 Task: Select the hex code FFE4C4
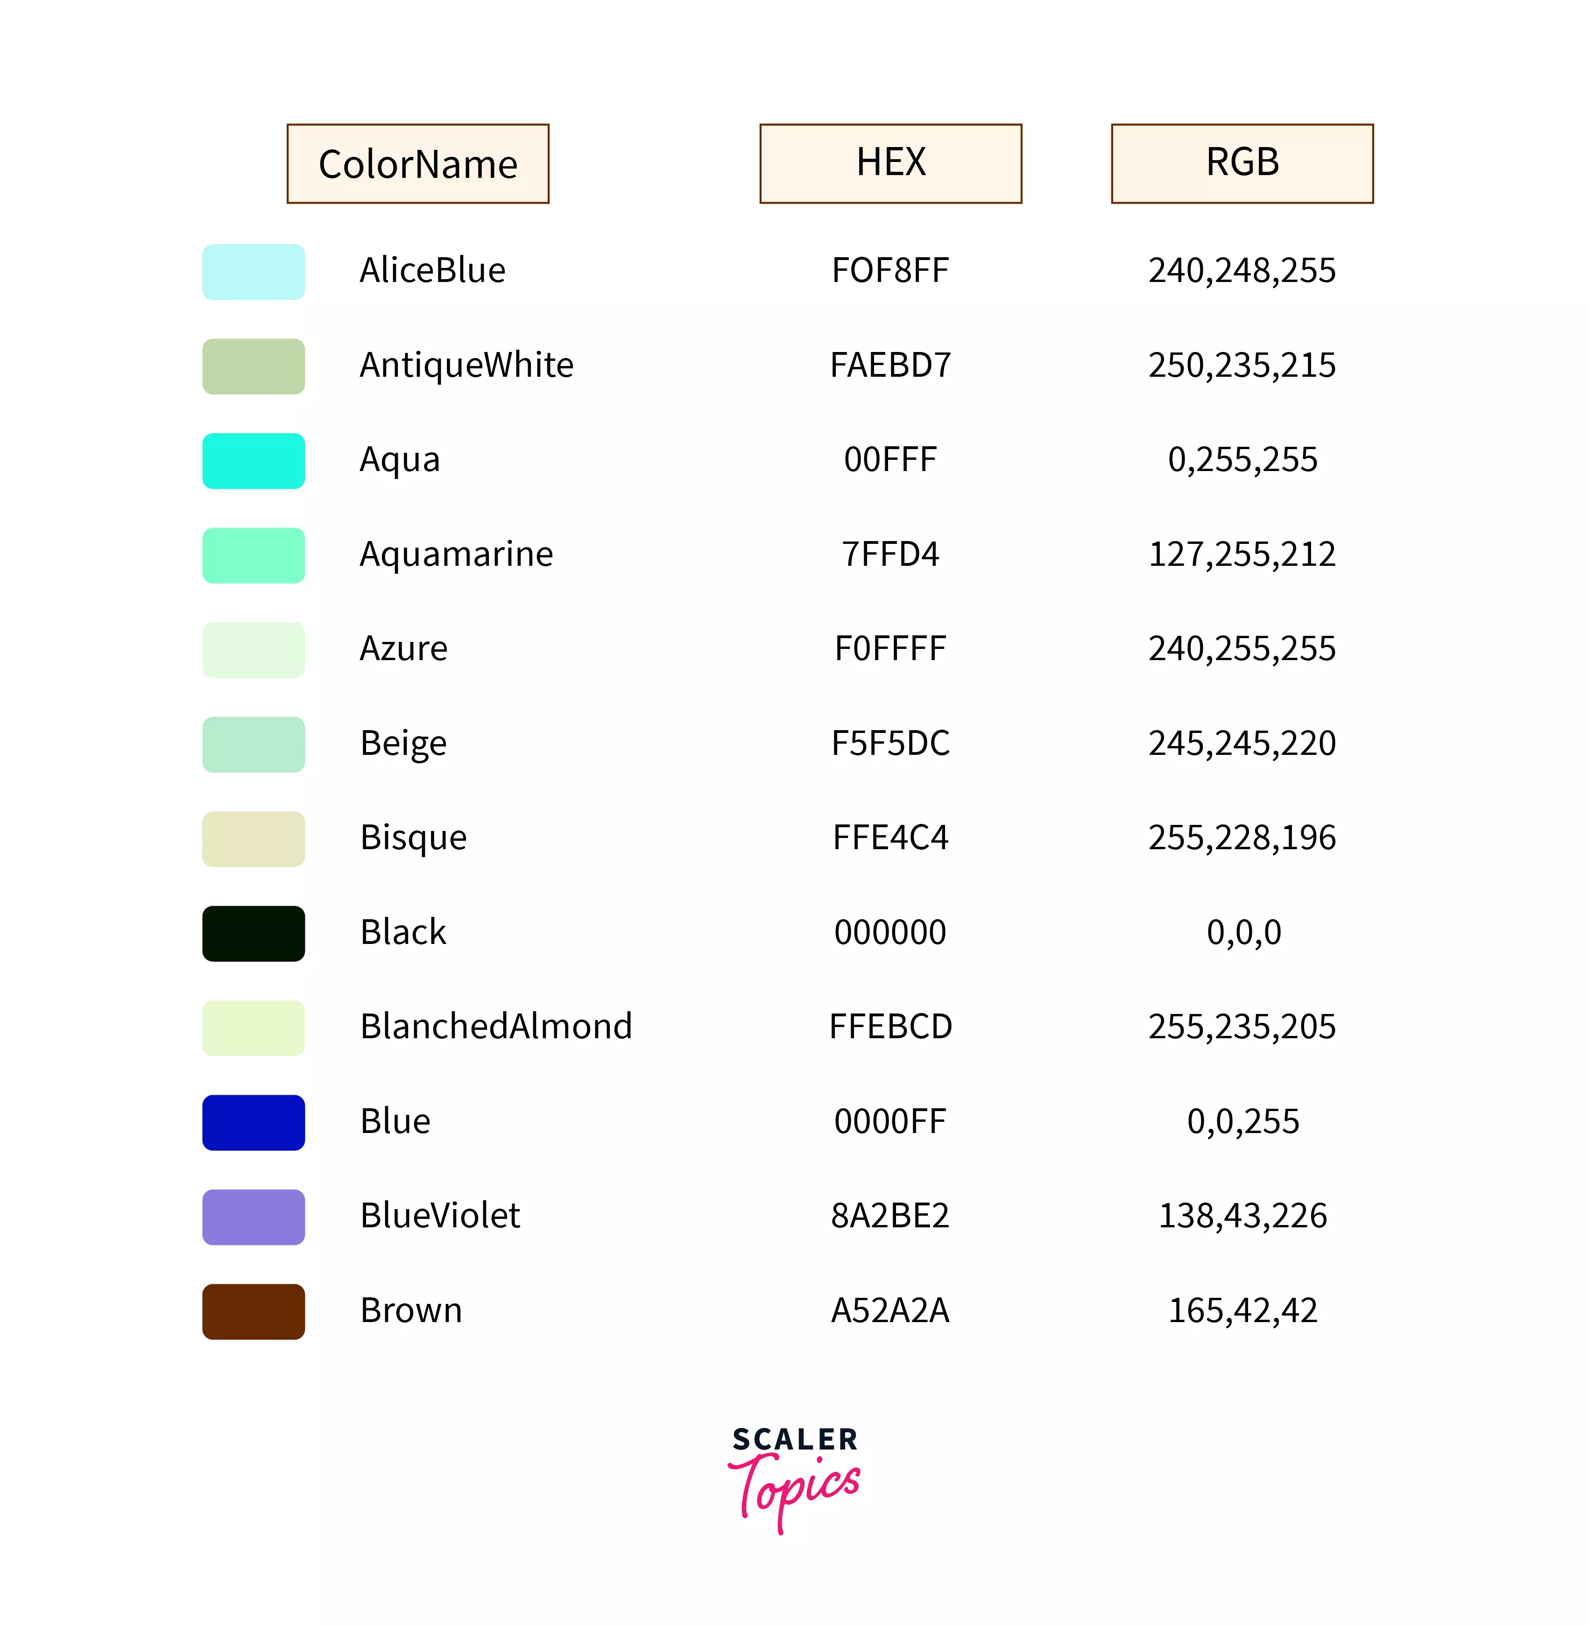(890, 837)
